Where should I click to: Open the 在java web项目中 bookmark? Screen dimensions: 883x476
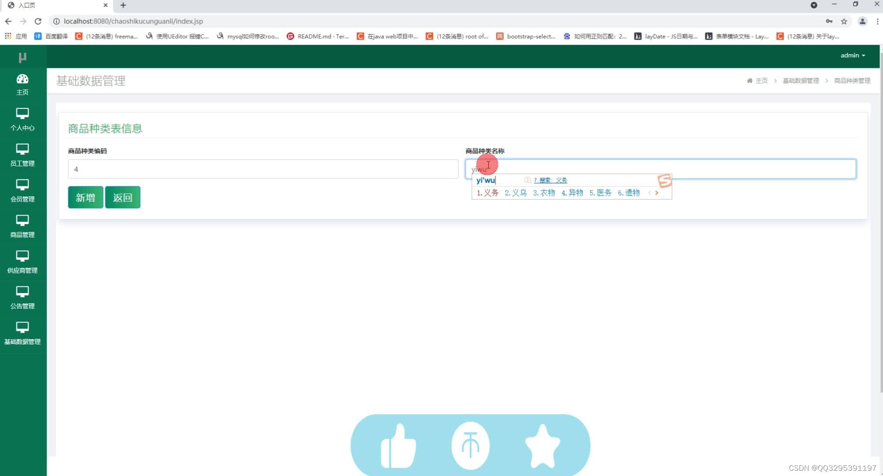(x=387, y=36)
